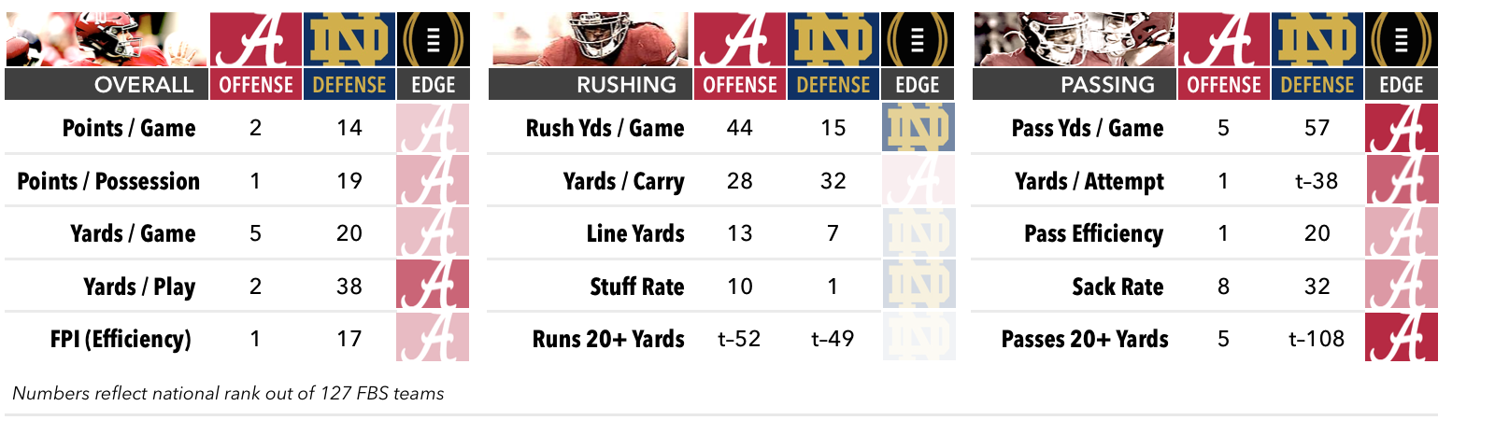
Task: Click the quarterback photo above the Overall table
Action: 107,39
